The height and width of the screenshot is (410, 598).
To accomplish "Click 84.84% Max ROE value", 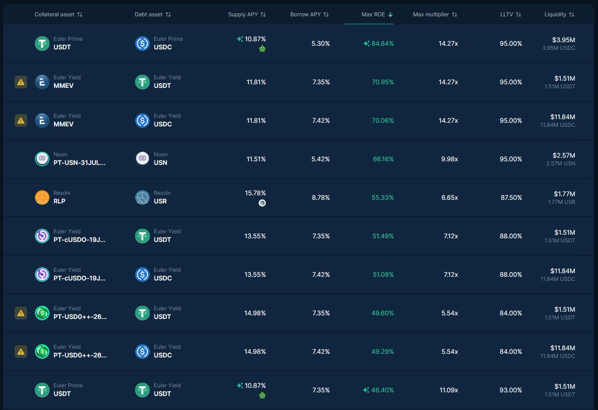I will (383, 43).
